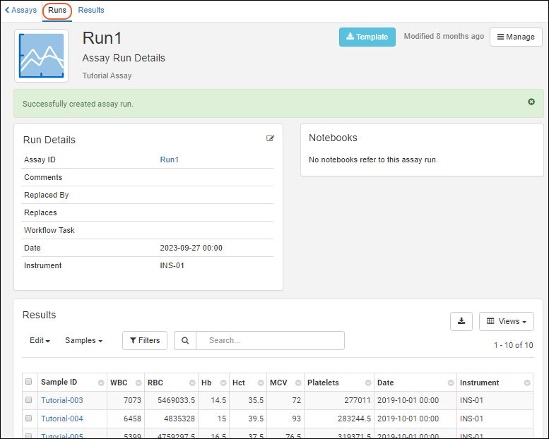Viewport: 549px width, 439px height.
Task: Open the Instrument column header menu arrow
Action: click(526, 383)
